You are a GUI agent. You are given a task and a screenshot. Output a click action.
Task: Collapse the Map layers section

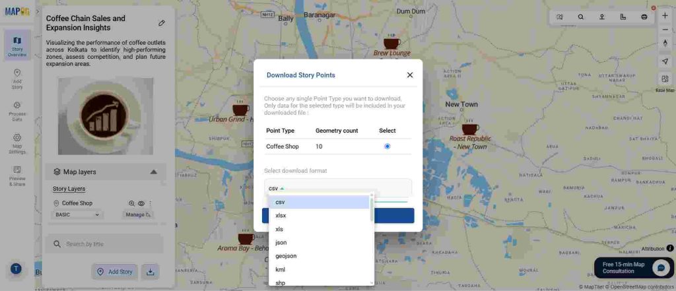point(153,172)
